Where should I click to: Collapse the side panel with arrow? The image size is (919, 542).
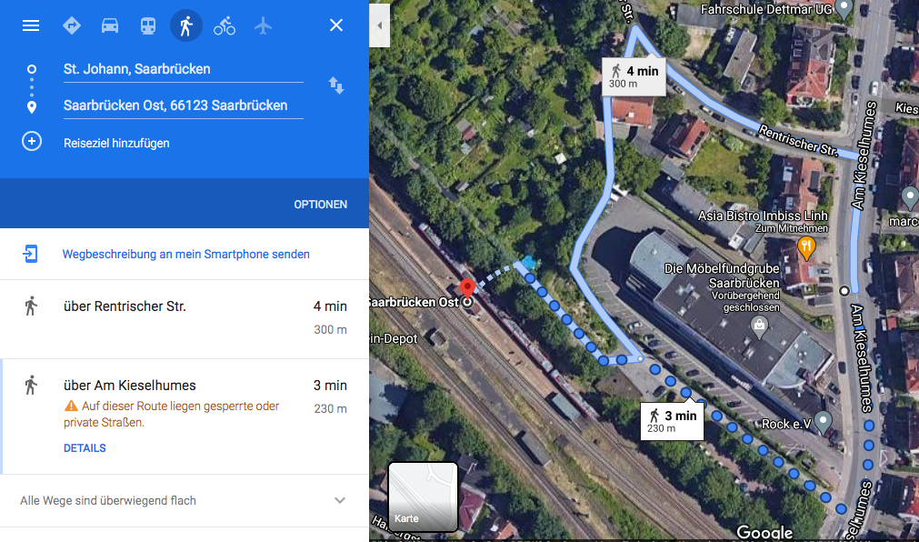click(x=379, y=25)
